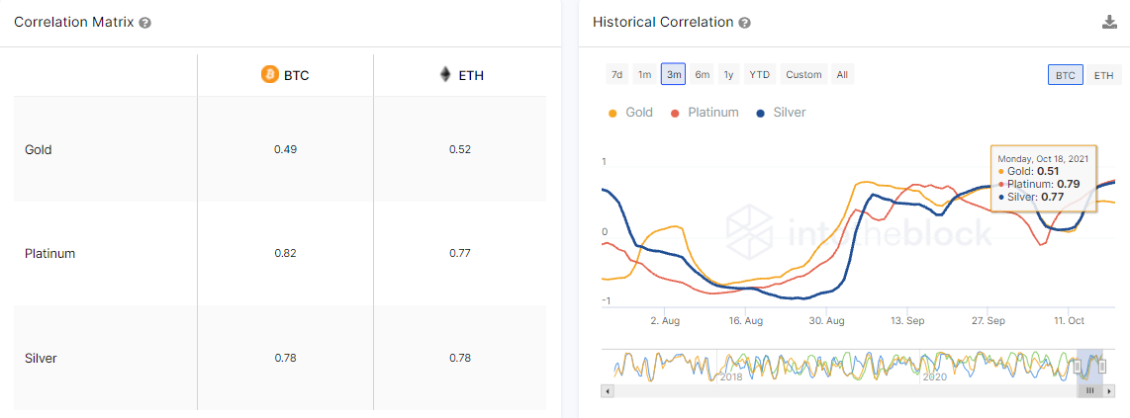Open the Custom date range picker
The height and width of the screenshot is (418, 1130).
tap(803, 75)
